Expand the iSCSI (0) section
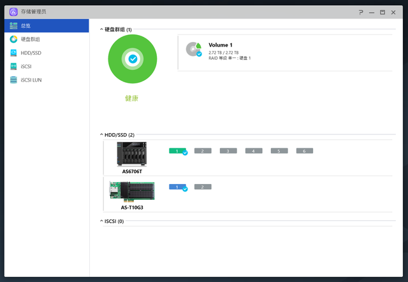408x282 pixels. coord(101,222)
